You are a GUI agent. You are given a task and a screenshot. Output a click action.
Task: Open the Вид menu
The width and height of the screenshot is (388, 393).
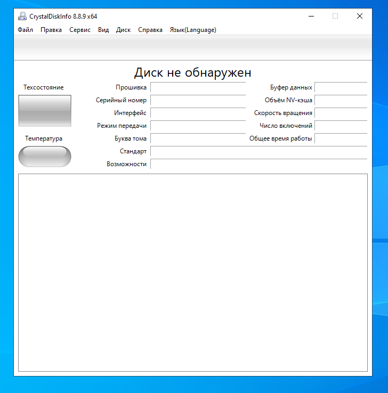[103, 30]
